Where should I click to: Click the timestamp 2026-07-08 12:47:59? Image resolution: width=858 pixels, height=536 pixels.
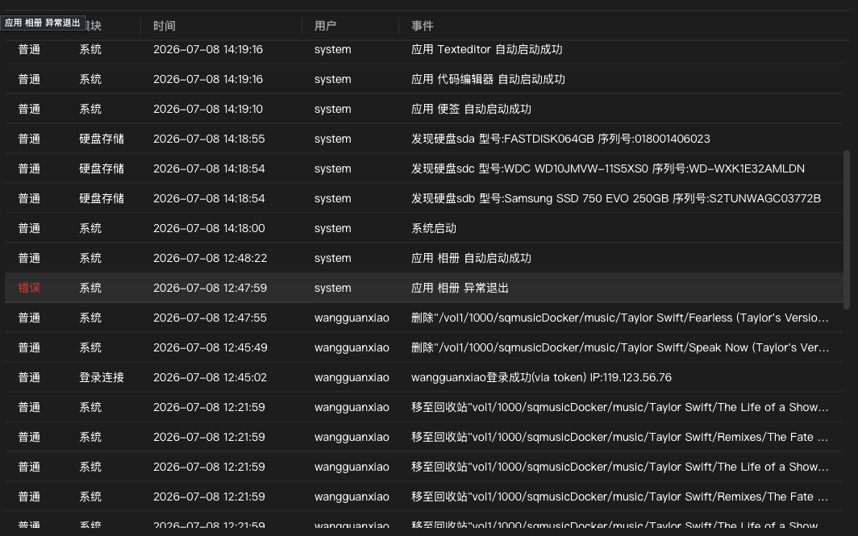(x=210, y=288)
